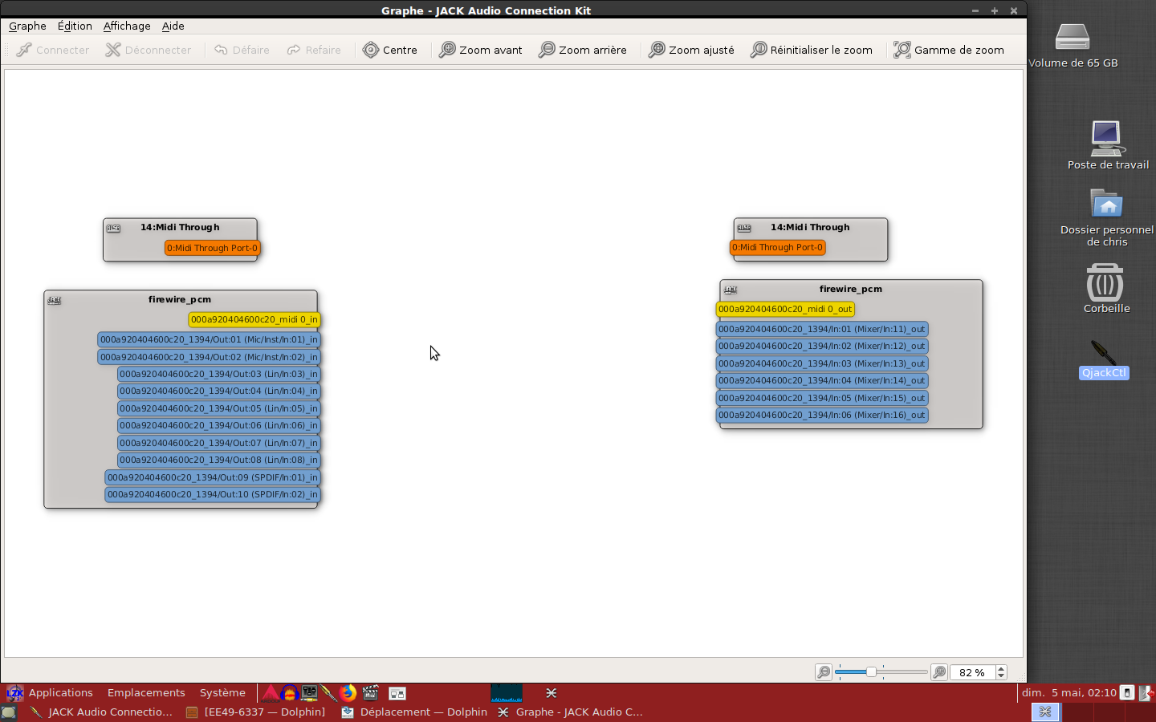Click the zoom-in magnifier in the status bar
The width and height of the screenshot is (1156, 722).
pyautogui.click(x=939, y=672)
